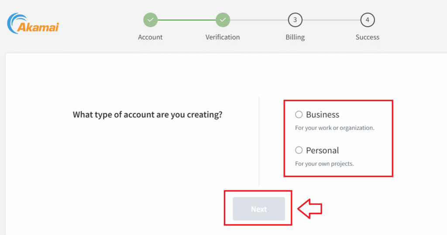The image size is (447, 235).
Task: Click the Verification step checkmark circle
Action: pyautogui.click(x=223, y=20)
